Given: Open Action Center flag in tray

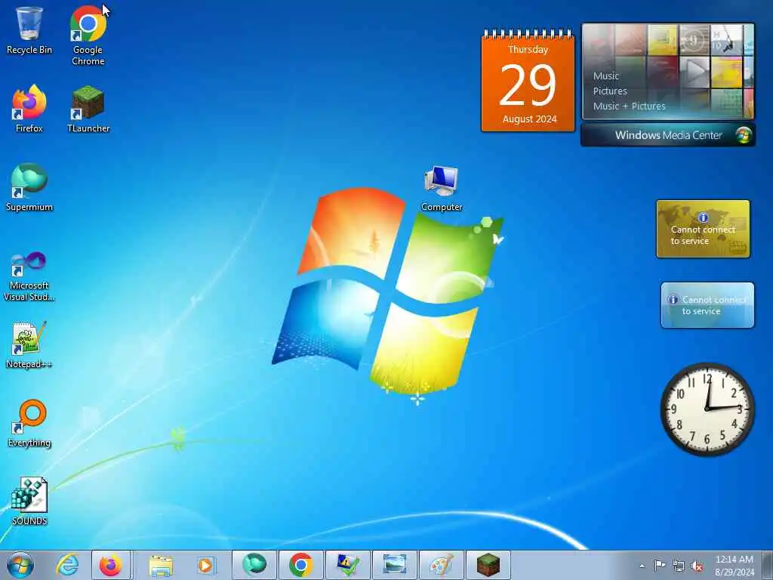Looking at the screenshot, I should pyautogui.click(x=660, y=566).
